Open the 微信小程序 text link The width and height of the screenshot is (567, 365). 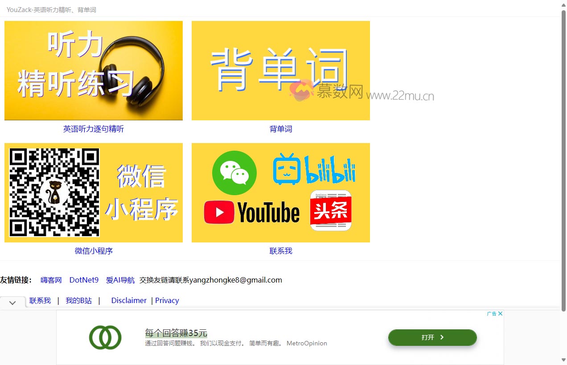94,251
